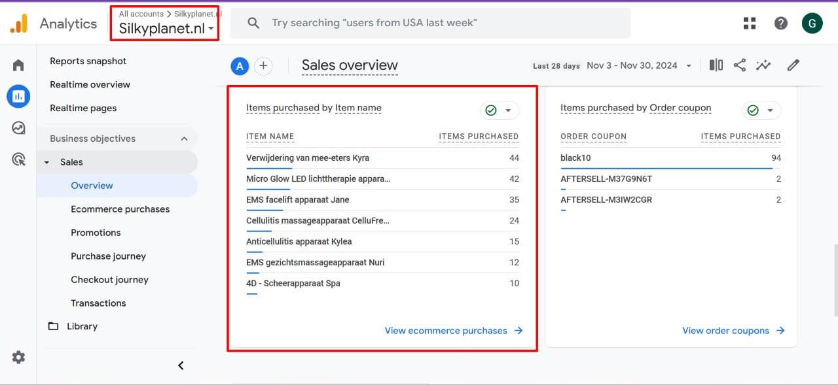Open the date range dropdown Nov 3 - Nov 30
Image resolution: width=838 pixels, height=385 pixels.
(640, 65)
